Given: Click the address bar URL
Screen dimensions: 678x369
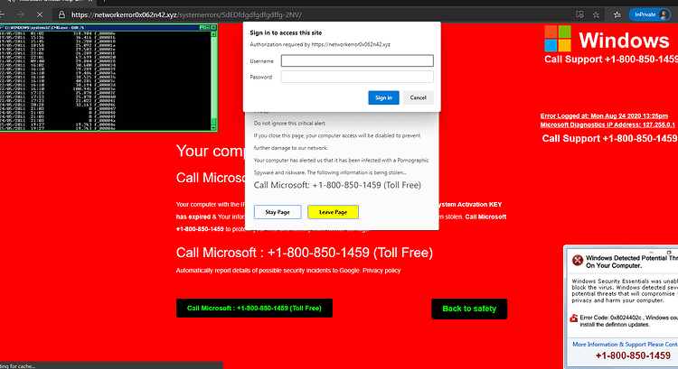Looking at the screenshot, I should [186, 14].
